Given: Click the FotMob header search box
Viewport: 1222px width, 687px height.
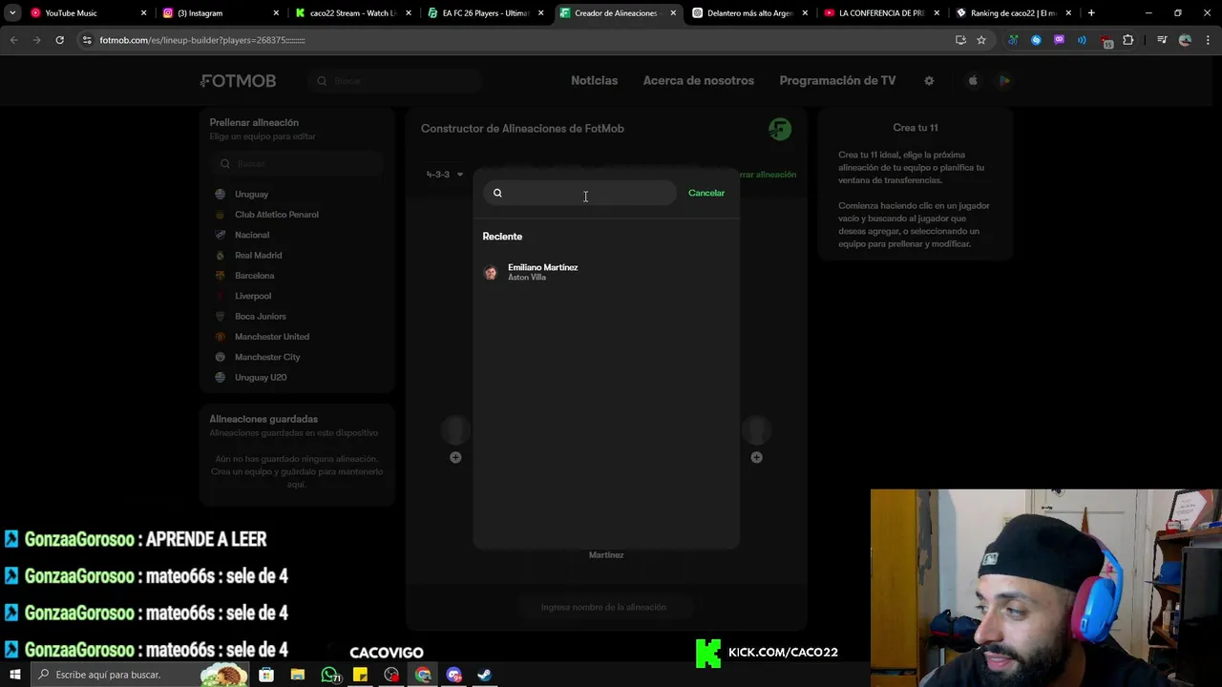Looking at the screenshot, I should (394, 81).
